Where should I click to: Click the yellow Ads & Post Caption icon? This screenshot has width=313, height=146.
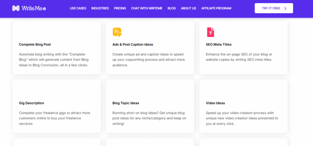pyautogui.click(x=117, y=32)
